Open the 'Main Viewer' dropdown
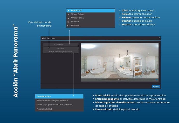179x123 pixels. (x=61, y=48)
